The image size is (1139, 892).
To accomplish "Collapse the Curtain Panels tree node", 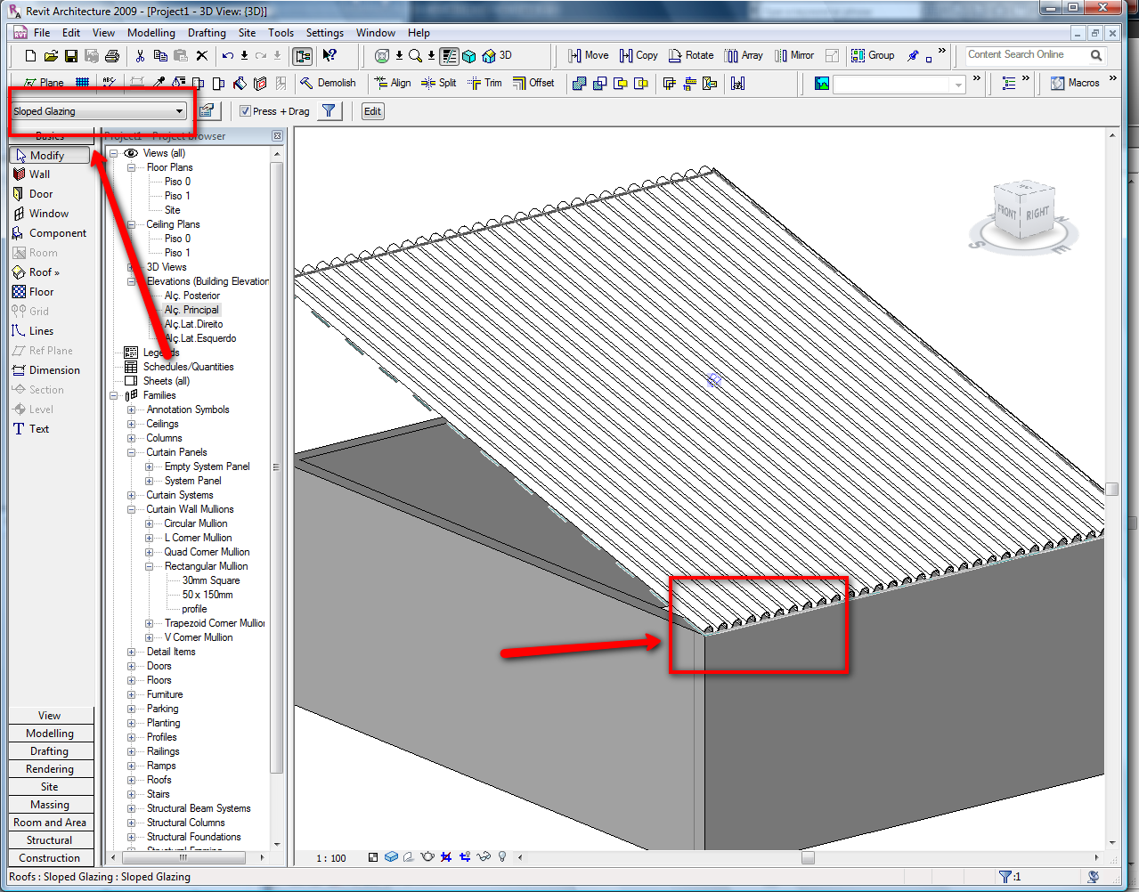I will [x=131, y=452].
